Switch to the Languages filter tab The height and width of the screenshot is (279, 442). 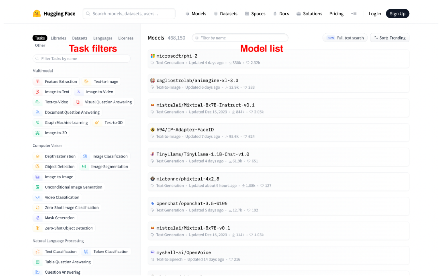tap(102, 38)
